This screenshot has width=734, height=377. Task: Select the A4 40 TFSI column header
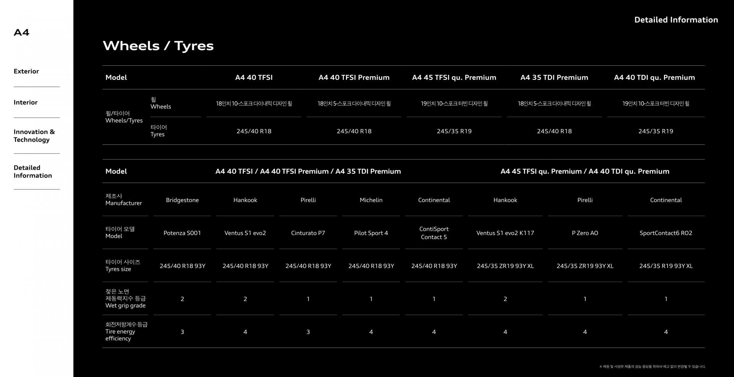coord(254,78)
